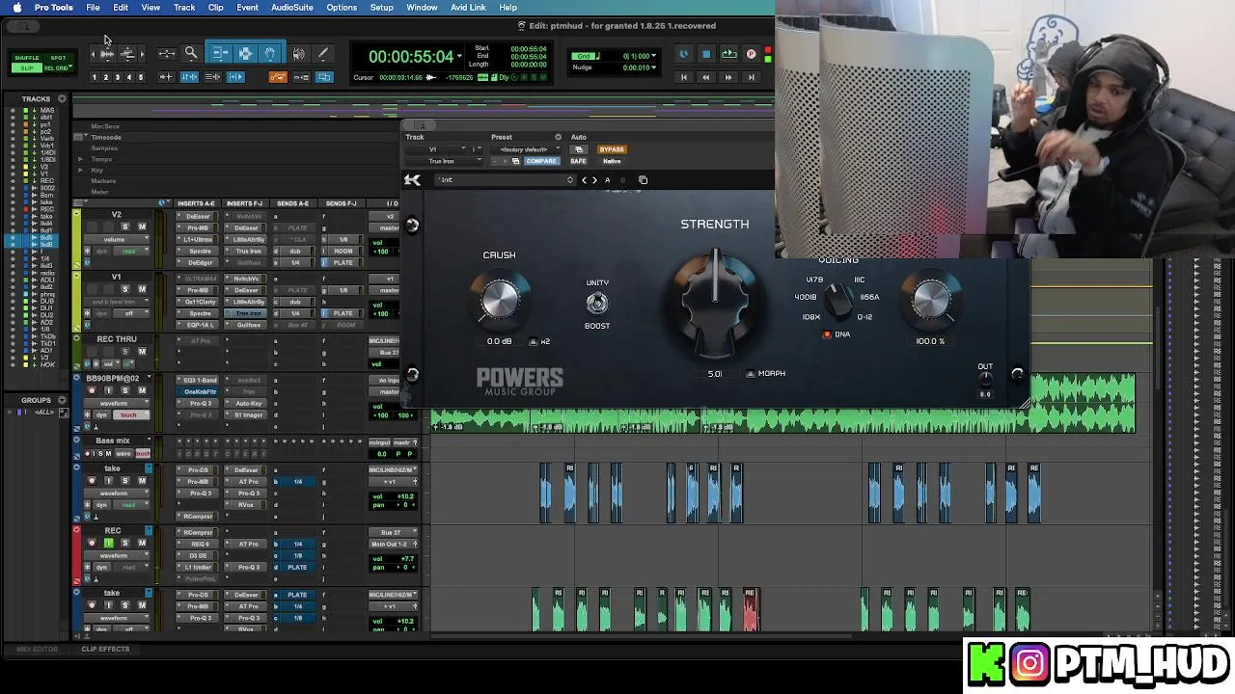Toggle Layered Editing blue icon
Screen dimensions: 1235x694
coord(324,77)
